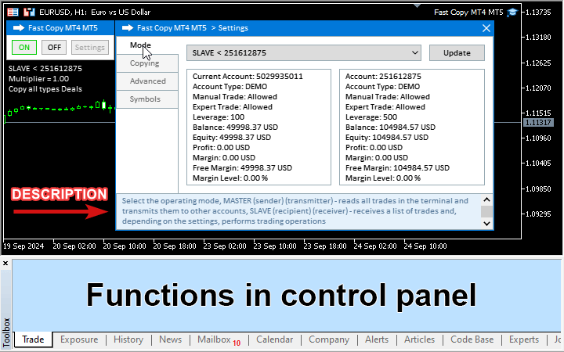
Task: Click the vertical Toolbox label
Action: tap(6, 332)
